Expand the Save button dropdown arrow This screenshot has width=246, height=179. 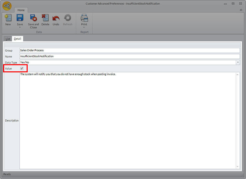(x=20, y=27)
